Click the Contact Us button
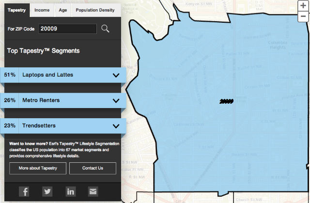The image size is (310, 203). pyautogui.click(x=93, y=168)
